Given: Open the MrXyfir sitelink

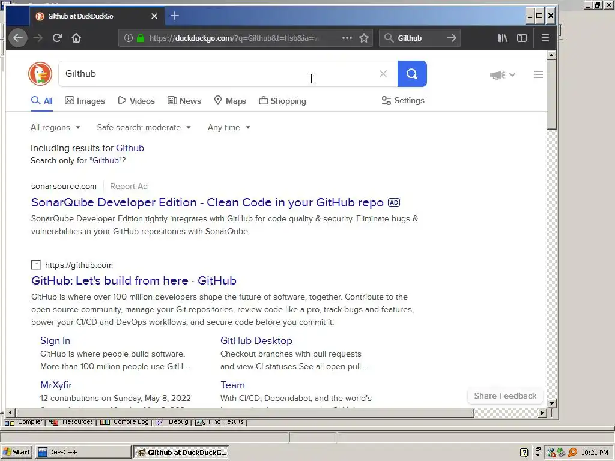Looking at the screenshot, I should 56,385.
